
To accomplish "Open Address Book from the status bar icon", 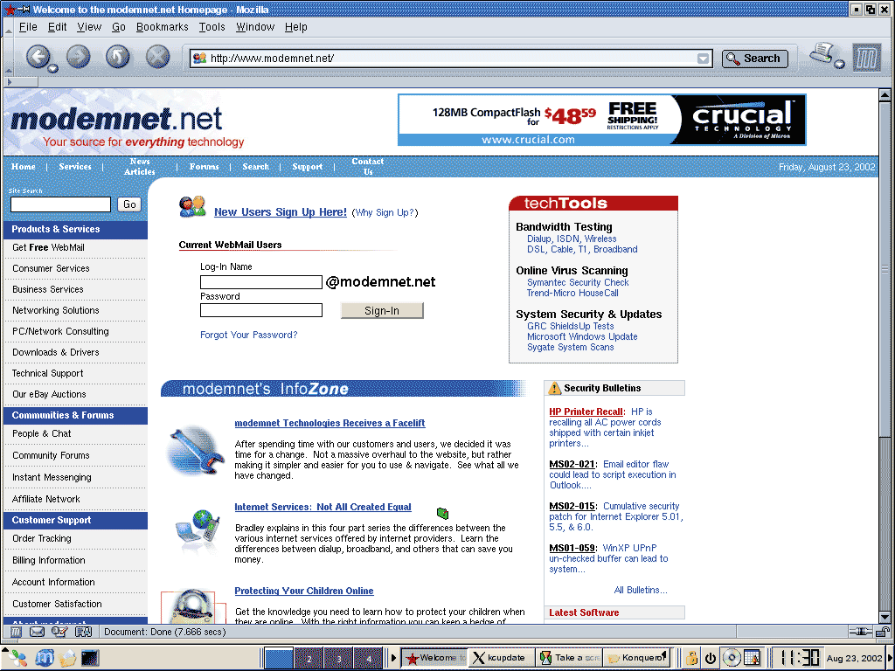I will click(80, 631).
